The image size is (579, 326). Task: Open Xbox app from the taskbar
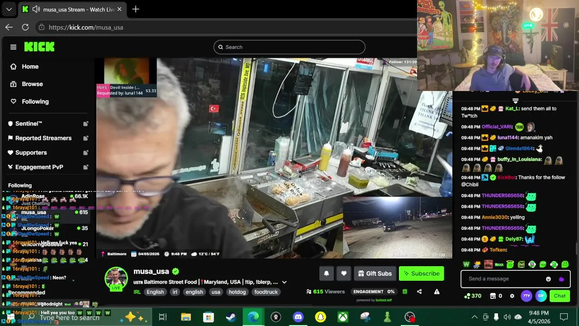pyautogui.click(x=342, y=317)
